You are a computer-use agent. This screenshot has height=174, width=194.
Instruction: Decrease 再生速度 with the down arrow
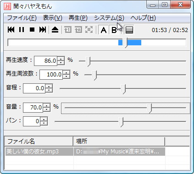point(61,63)
